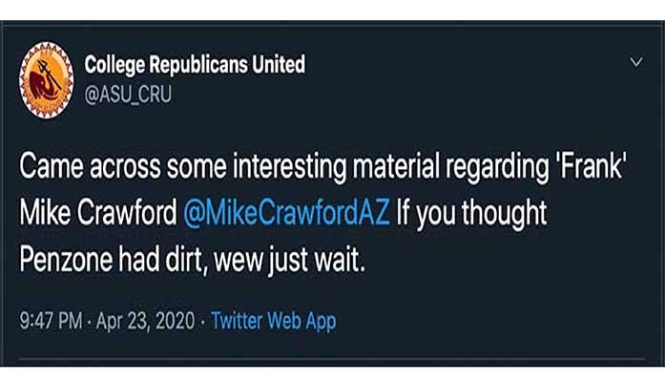The width and height of the screenshot is (665, 382).
Task: Click the phrase "If you thought"
Action: [472, 211]
